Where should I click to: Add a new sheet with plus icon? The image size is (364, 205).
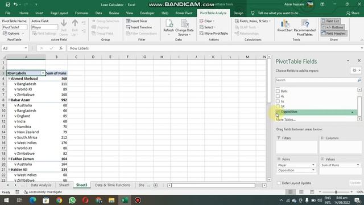click(155, 185)
